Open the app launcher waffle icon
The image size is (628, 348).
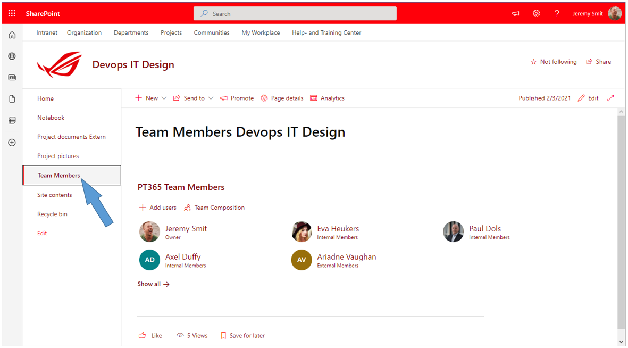[12, 14]
